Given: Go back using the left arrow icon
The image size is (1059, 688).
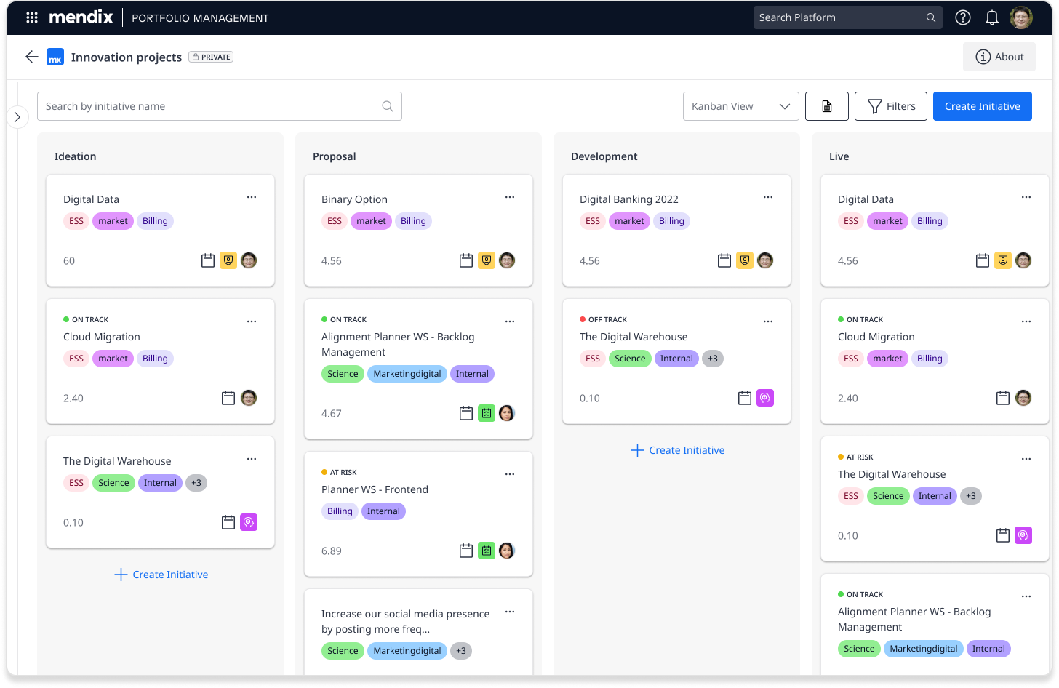Looking at the screenshot, I should pyautogui.click(x=31, y=57).
